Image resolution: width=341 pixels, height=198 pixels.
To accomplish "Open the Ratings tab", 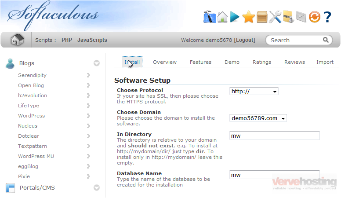I will pyautogui.click(x=262, y=62).
